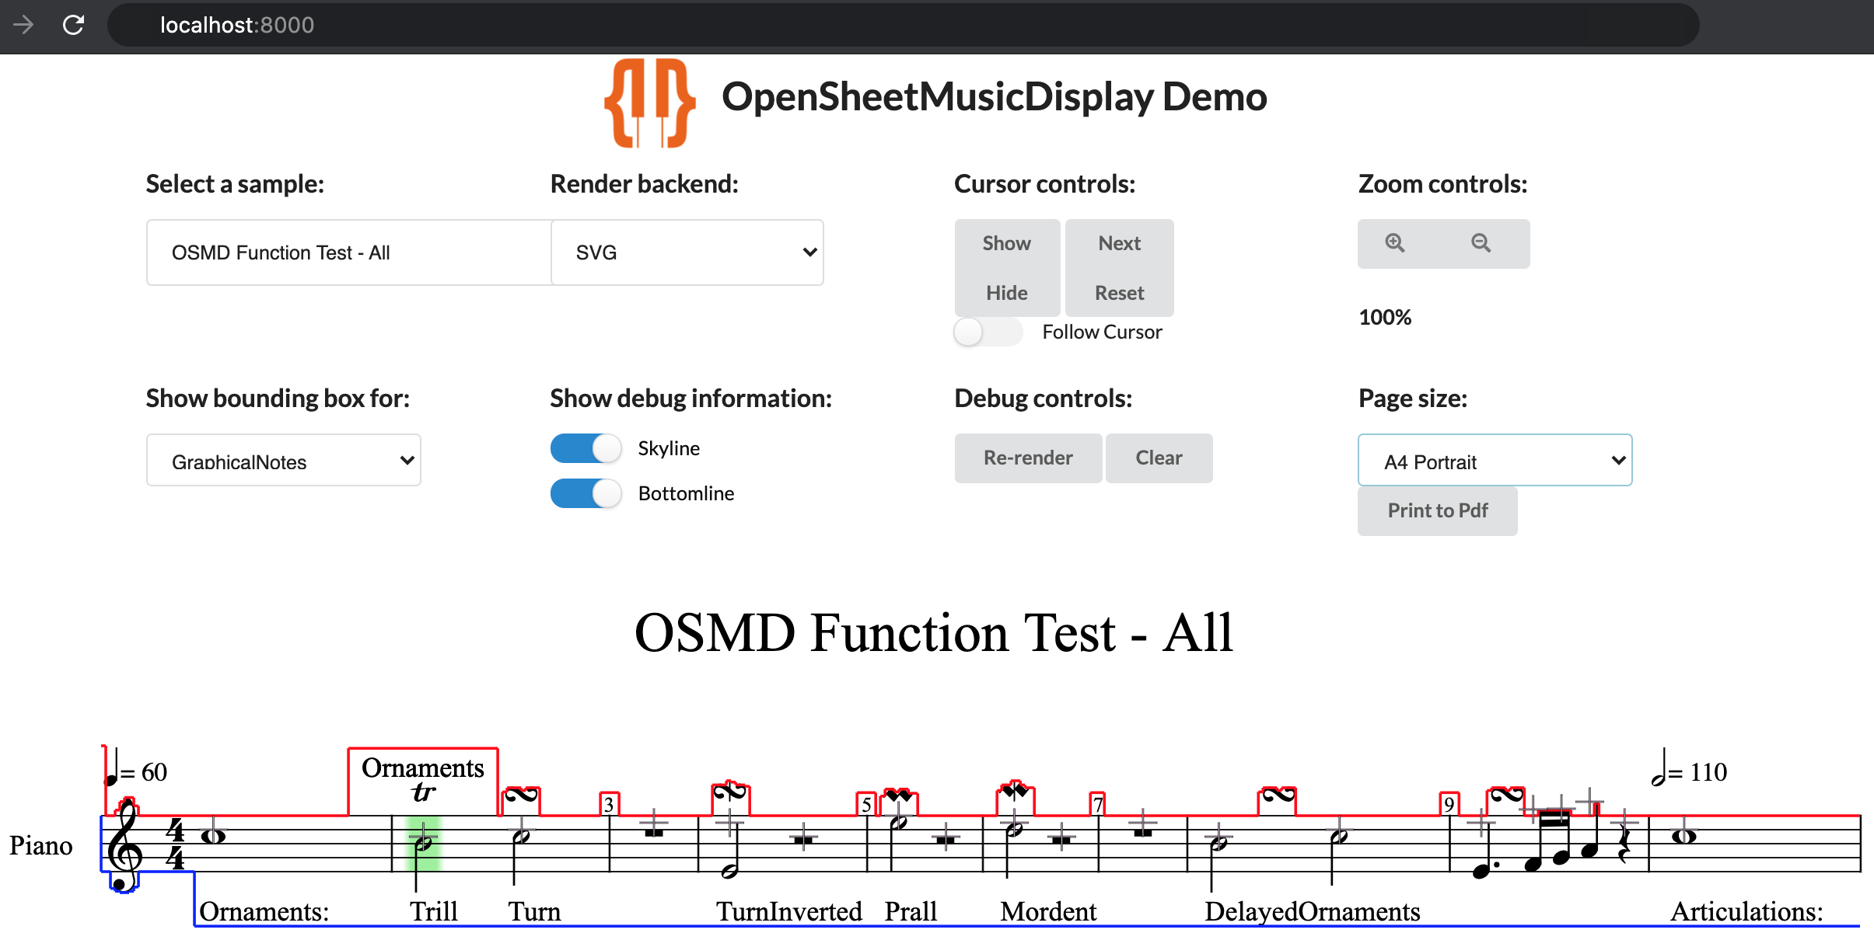The width and height of the screenshot is (1874, 940).
Task: Click the half note tempo mark 110
Action: coord(1689,769)
